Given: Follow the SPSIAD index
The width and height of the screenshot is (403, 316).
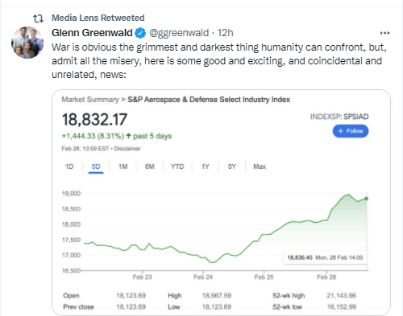Looking at the screenshot, I should pyautogui.click(x=351, y=131).
